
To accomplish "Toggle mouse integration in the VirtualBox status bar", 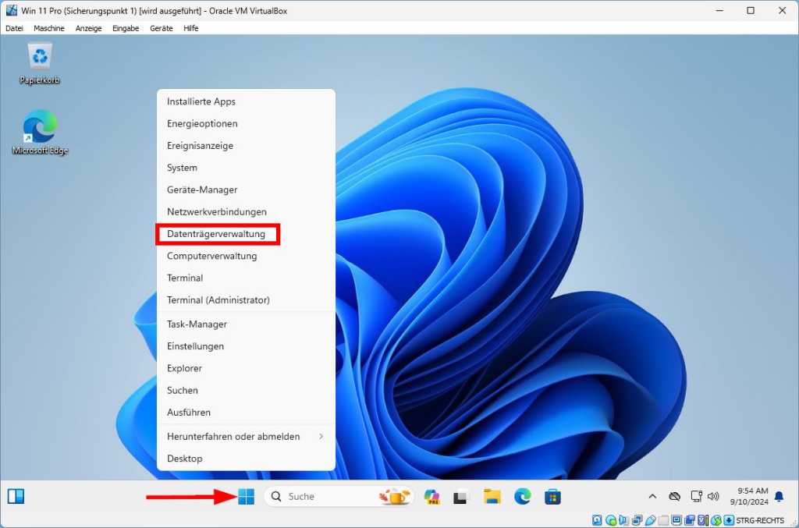I will tap(716, 520).
